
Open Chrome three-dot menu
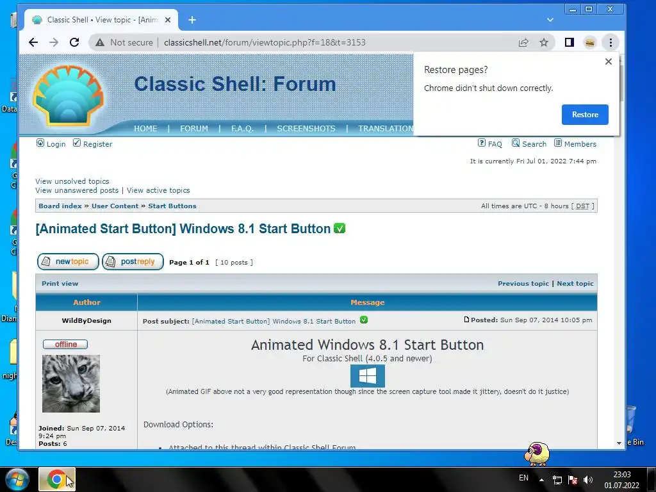pyautogui.click(x=611, y=42)
